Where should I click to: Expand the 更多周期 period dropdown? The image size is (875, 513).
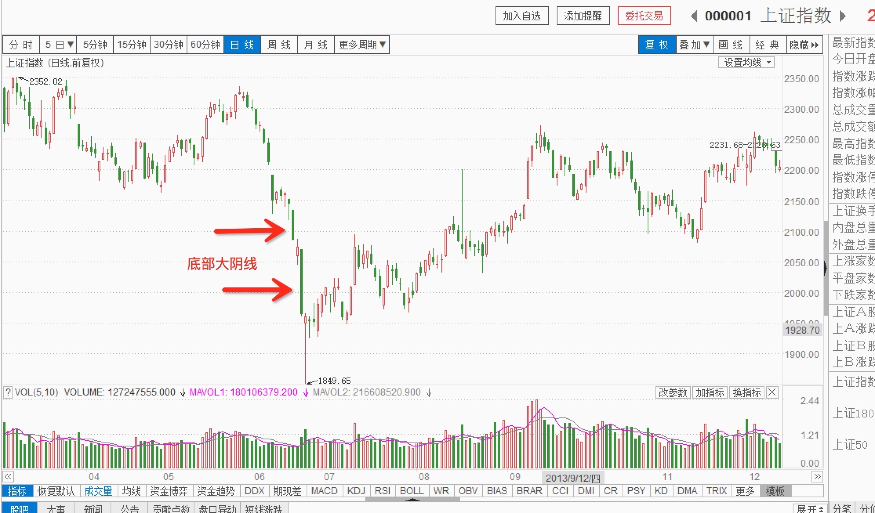pyautogui.click(x=362, y=45)
